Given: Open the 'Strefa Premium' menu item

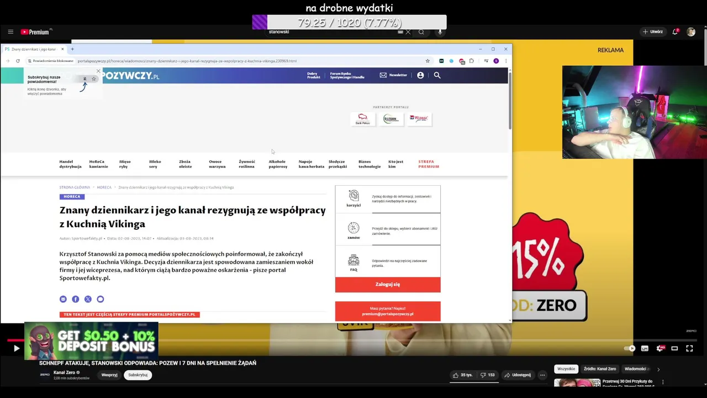Looking at the screenshot, I should point(429,164).
